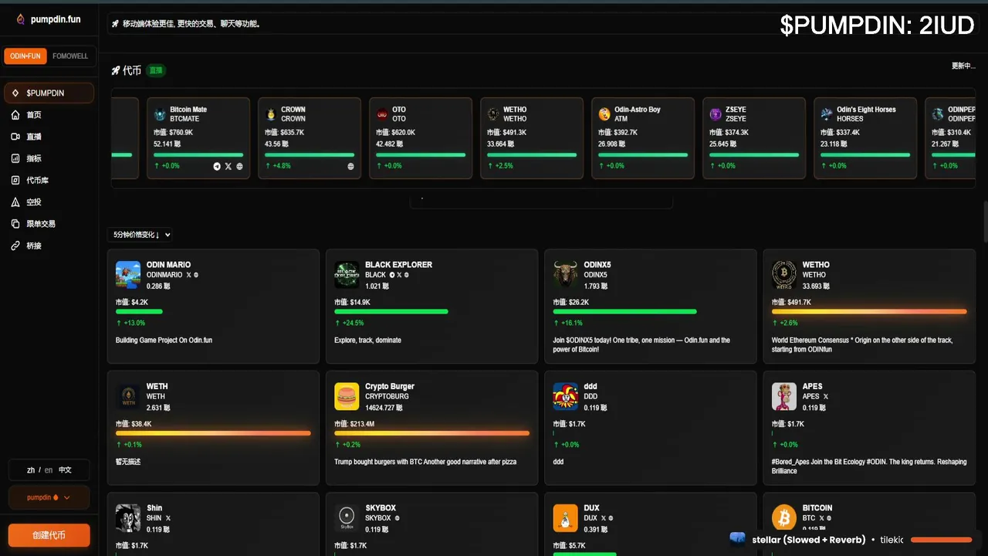The width and height of the screenshot is (988, 556).
Task: Click the WETHO coin avatar in grid
Action: (784, 274)
